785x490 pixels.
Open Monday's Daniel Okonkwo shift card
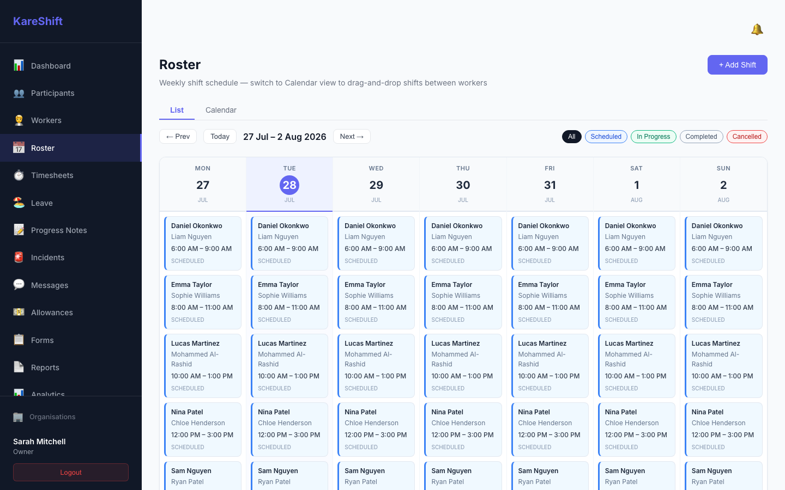pyautogui.click(x=203, y=243)
